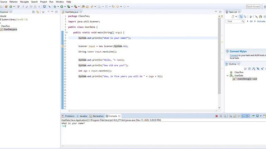The height and width of the screenshot is (149, 266).
Task: Switch to the Problems tab
Action: pos(68,116)
